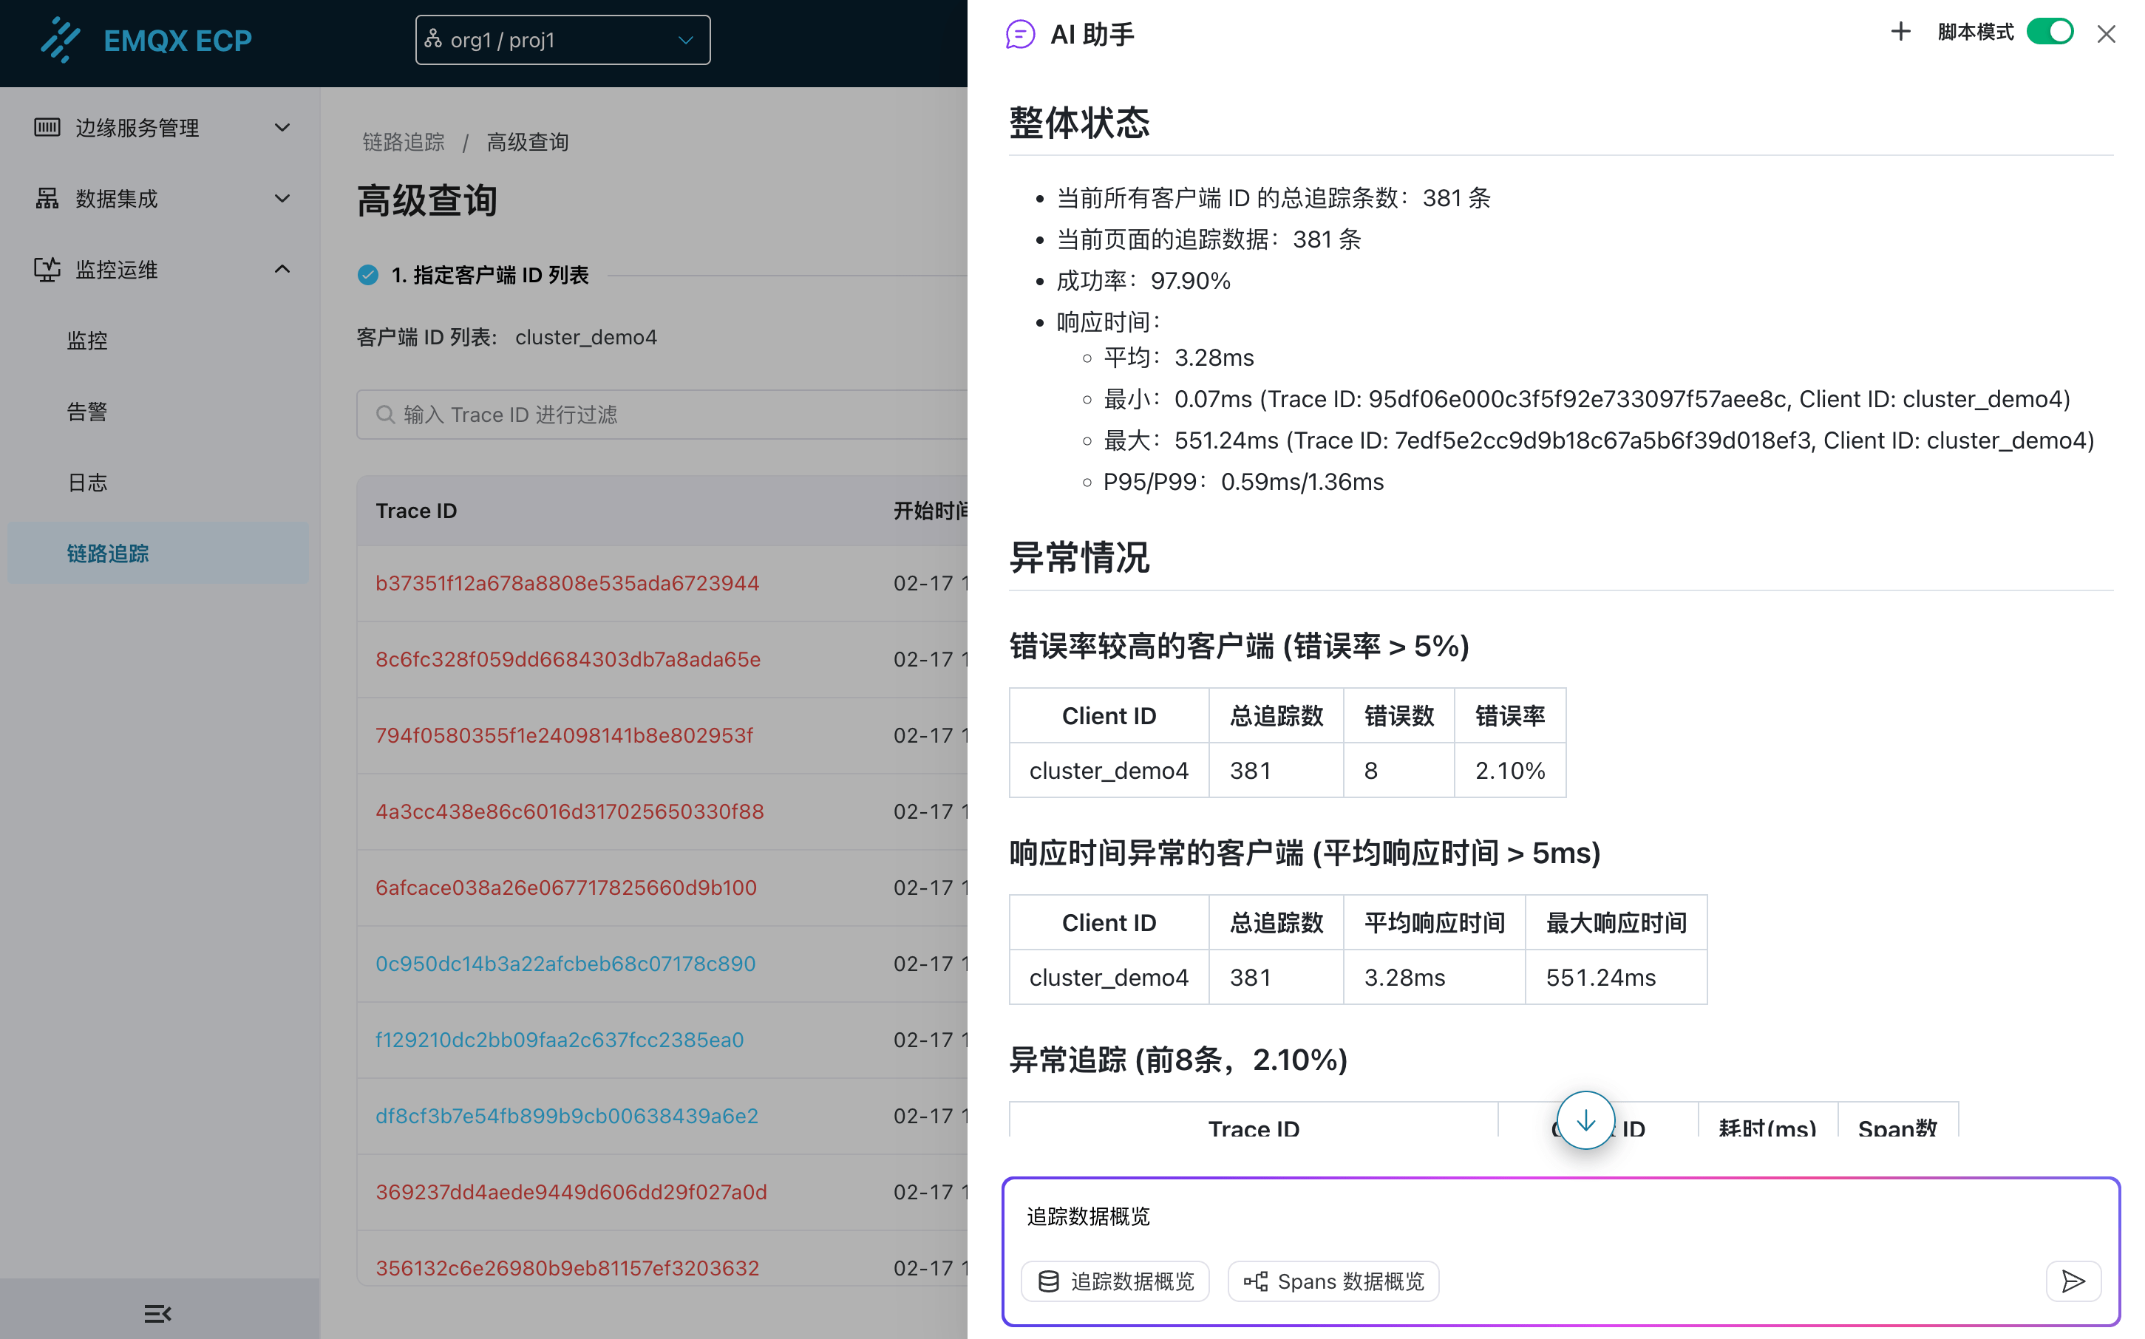The image size is (2145, 1339).
Task: Select the 监控运维 sidebar icon
Action: point(46,269)
